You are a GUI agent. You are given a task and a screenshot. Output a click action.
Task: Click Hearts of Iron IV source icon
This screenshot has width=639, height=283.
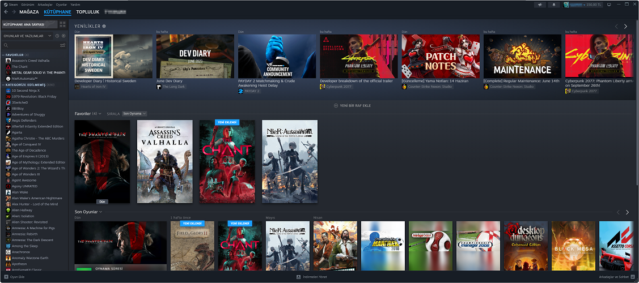[x=78, y=87]
